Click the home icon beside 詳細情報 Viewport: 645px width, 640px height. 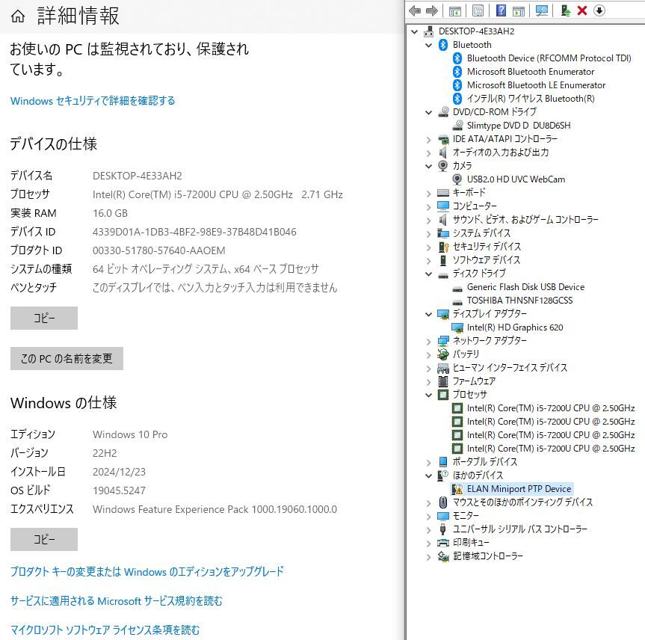(x=18, y=16)
